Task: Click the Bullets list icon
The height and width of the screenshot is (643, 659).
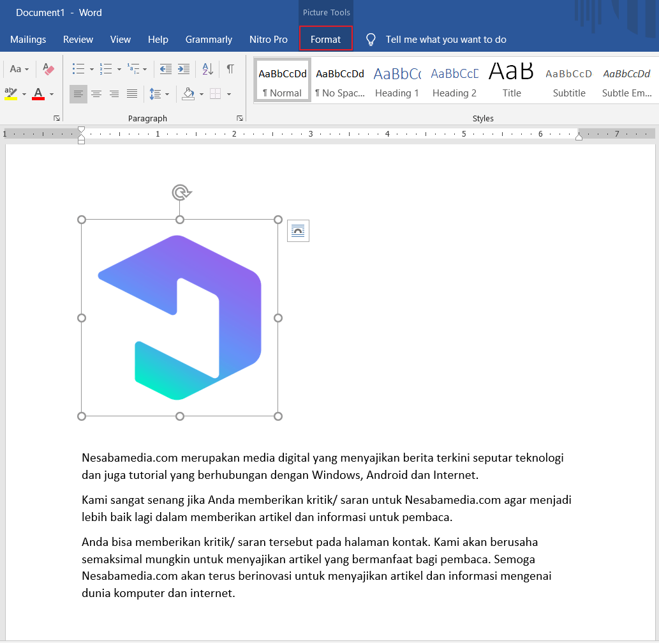Action: (78, 69)
